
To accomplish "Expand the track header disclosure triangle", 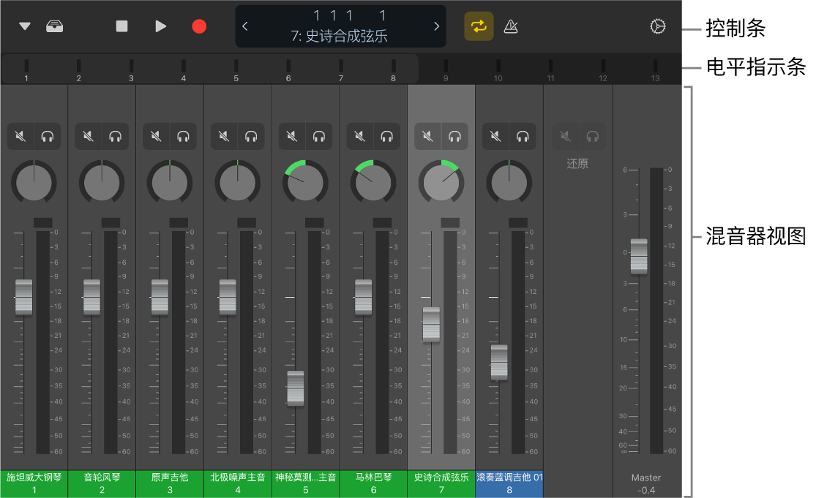I will [24, 26].
